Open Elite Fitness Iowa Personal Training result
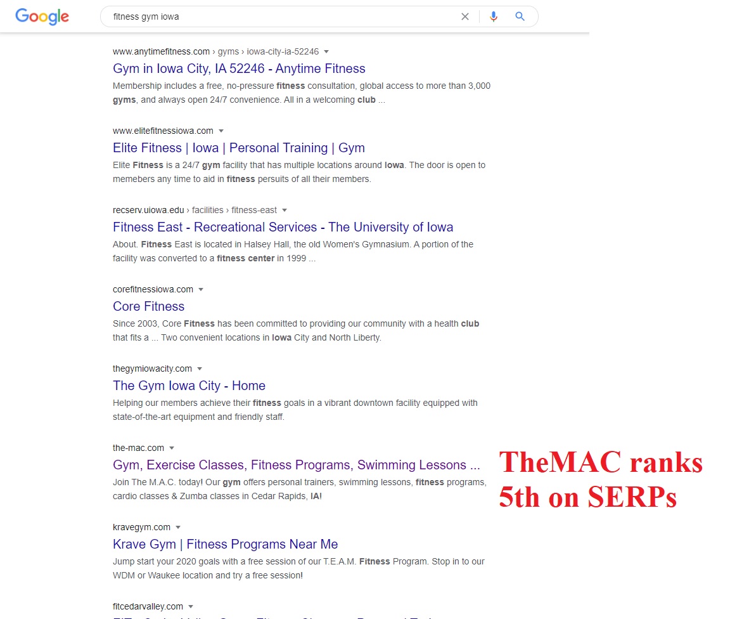Image resolution: width=730 pixels, height=619 pixels. 238,148
